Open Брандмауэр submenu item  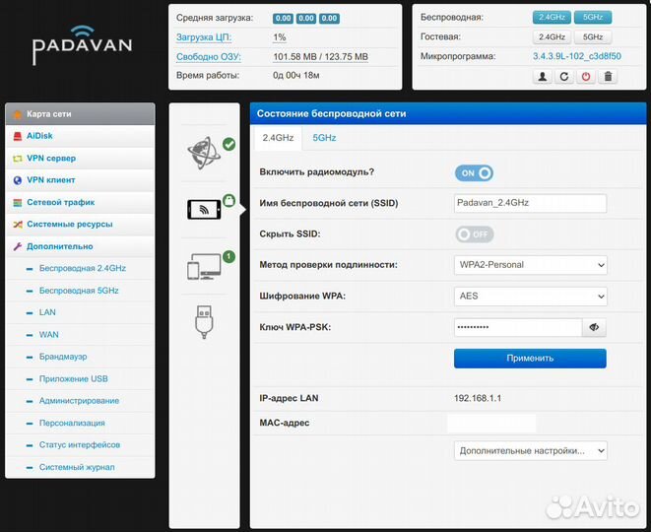pyautogui.click(x=63, y=357)
